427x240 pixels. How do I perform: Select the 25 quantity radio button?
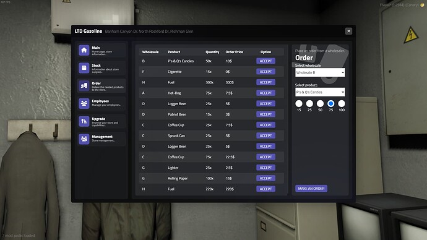[309, 104]
